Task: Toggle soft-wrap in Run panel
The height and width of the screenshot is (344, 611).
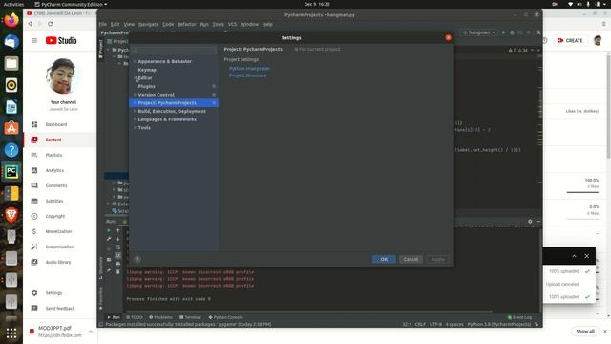Action: pyautogui.click(x=118, y=247)
